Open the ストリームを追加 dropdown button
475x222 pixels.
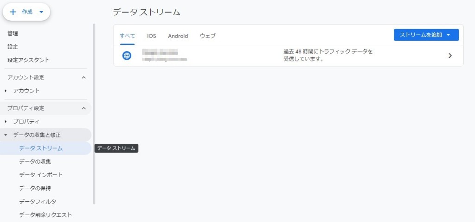pos(426,35)
